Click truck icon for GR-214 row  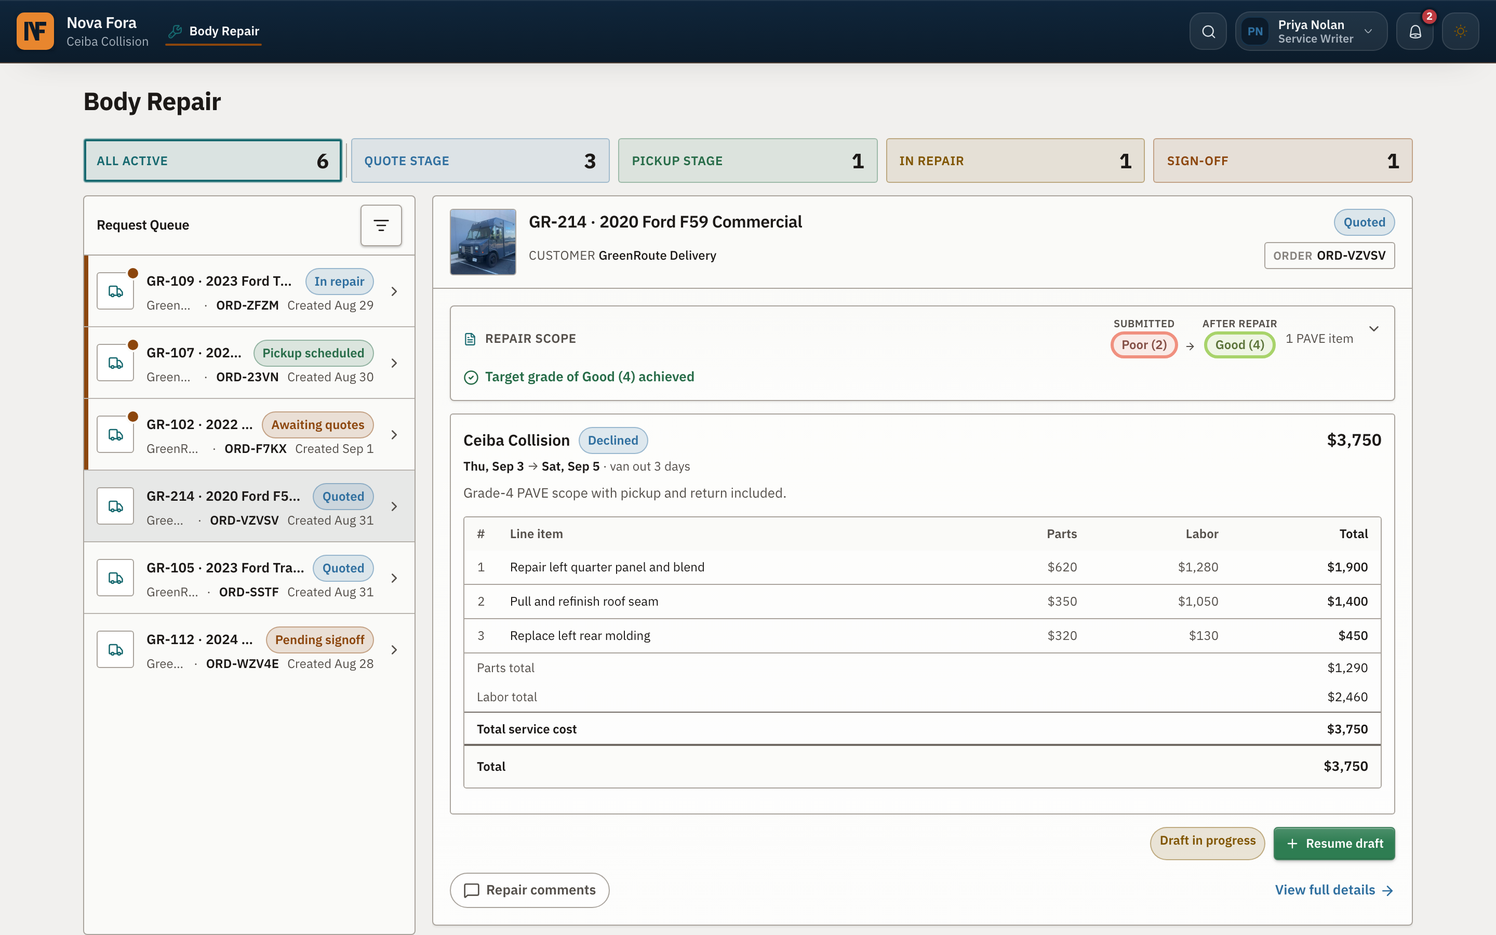coord(116,506)
